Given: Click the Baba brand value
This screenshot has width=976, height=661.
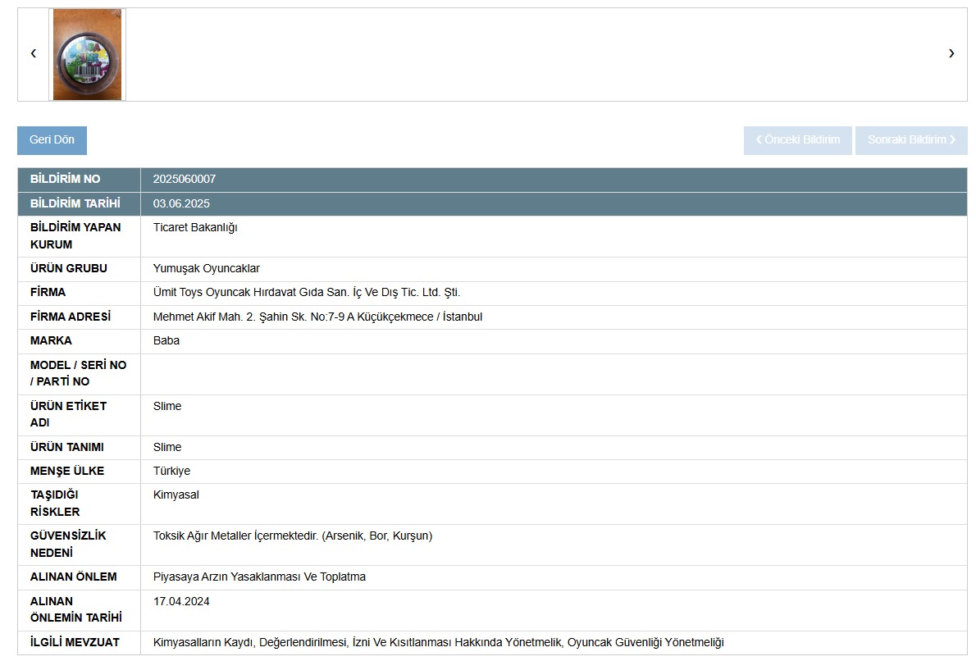Looking at the screenshot, I should 166,341.
